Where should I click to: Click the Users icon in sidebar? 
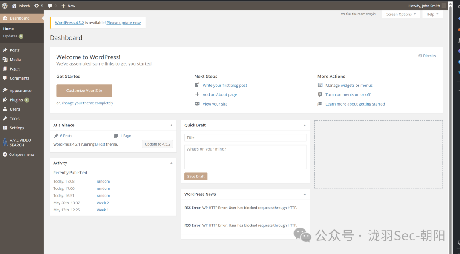(x=5, y=109)
